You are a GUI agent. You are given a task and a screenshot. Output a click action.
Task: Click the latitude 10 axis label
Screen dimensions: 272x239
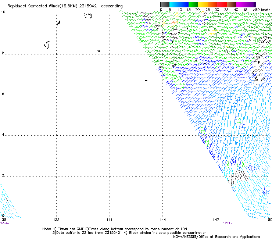(3, 12)
